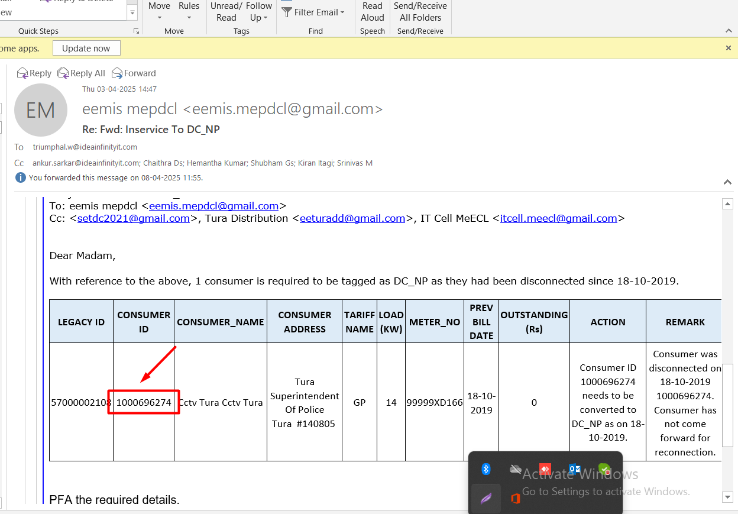Toggle Unread/Read status of message
Screen dimensions: 738x514
(x=226, y=12)
